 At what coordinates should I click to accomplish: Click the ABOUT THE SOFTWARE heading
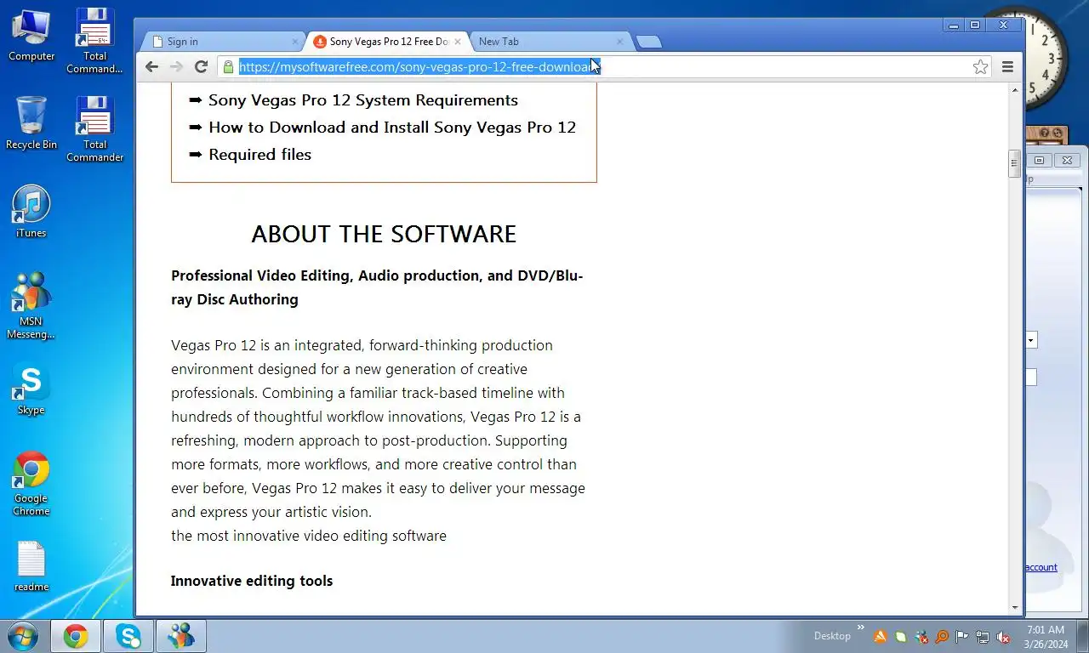[384, 234]
